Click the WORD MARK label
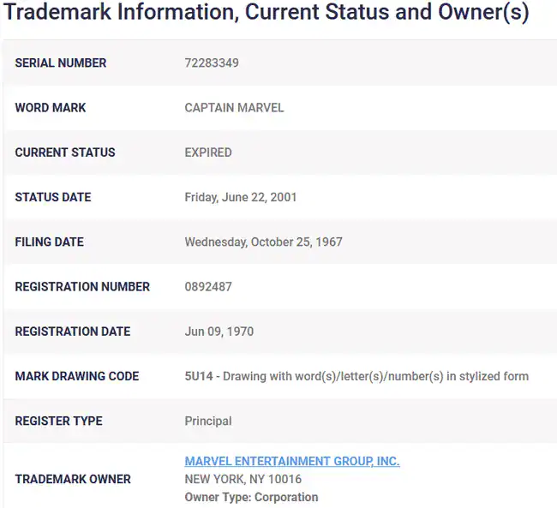 [50, 108]
